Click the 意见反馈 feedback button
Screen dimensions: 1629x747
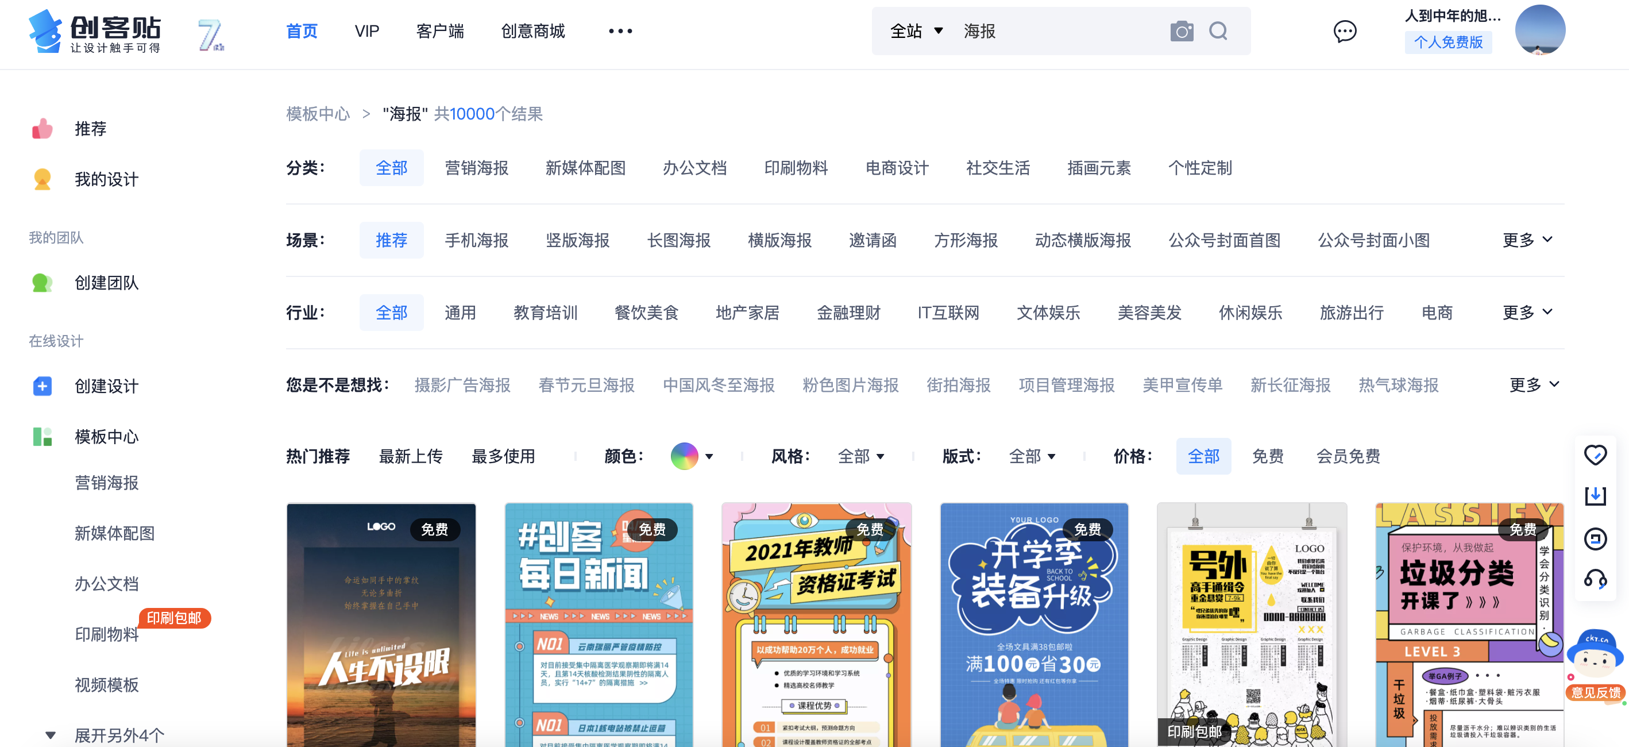(1596, 692)
